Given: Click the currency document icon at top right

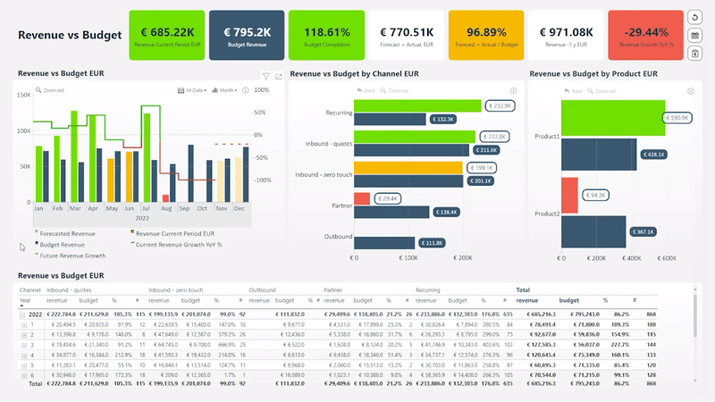Looking at the screenshot, I should point(695,54).
